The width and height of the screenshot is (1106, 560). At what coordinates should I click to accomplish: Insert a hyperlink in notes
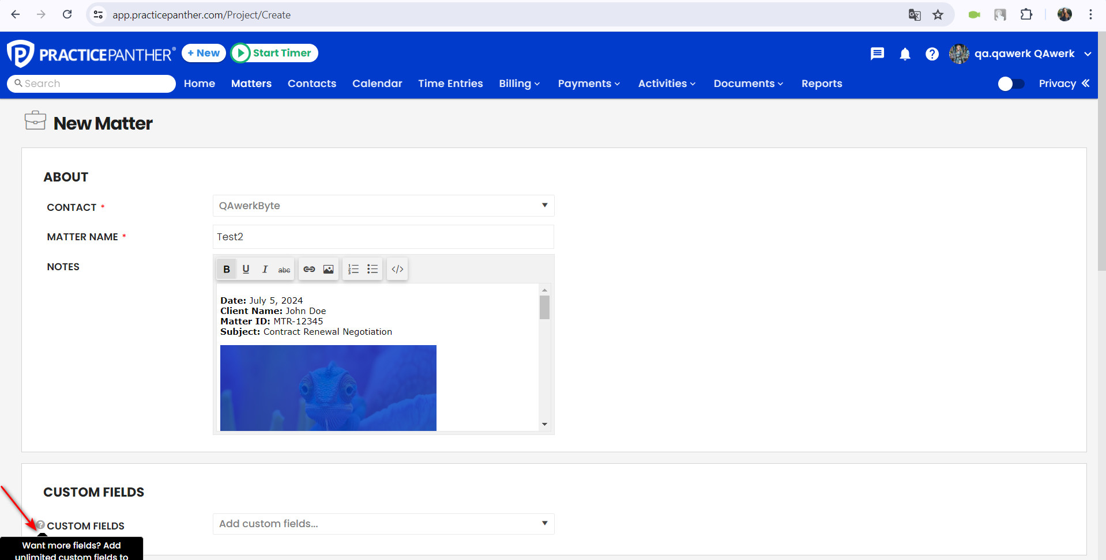point(309,269)
